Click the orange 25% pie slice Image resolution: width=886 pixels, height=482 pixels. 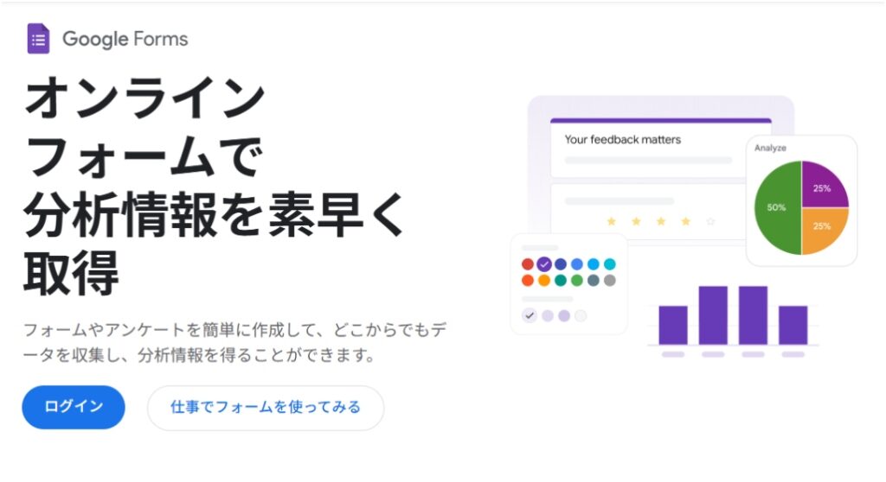coord(822,228)
